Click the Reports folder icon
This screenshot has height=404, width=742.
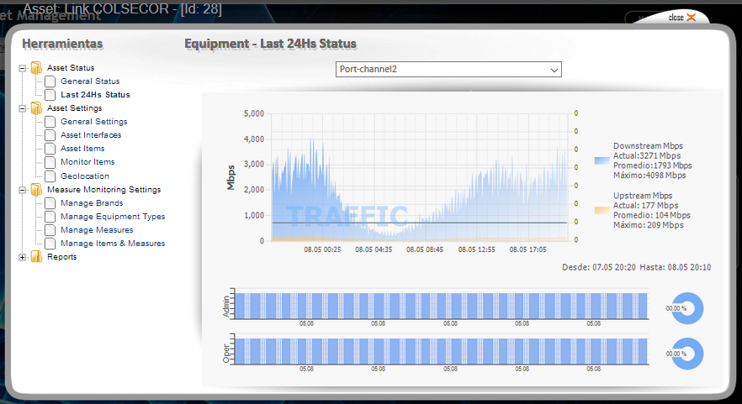[x=36, y=257]
